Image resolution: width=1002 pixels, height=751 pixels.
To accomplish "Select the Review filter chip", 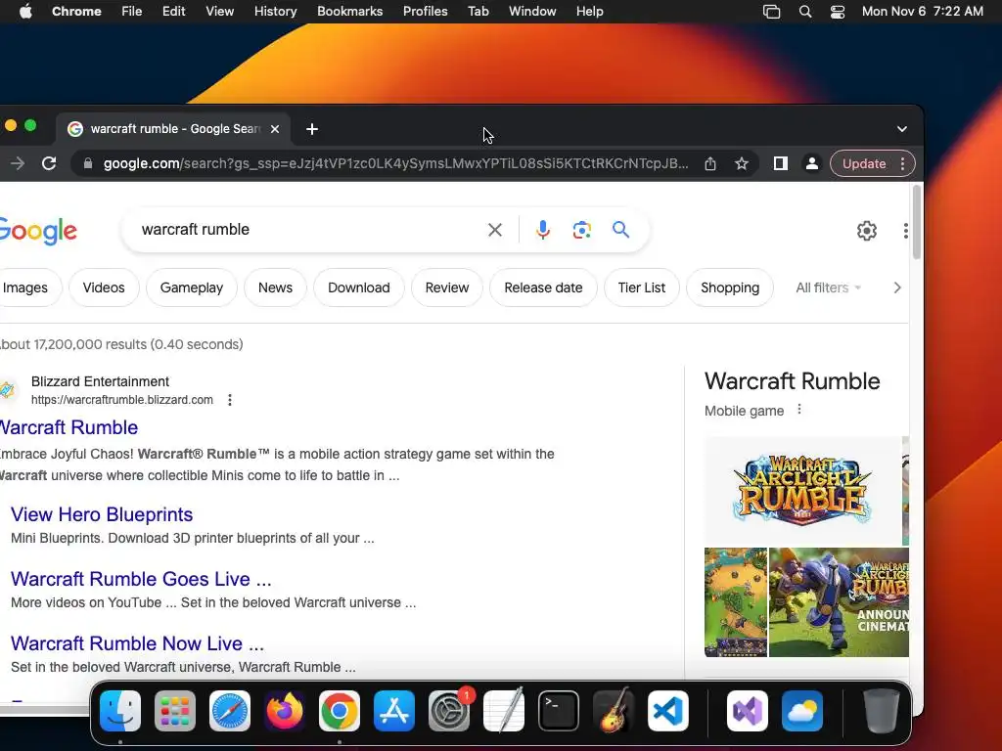I will pos(446,288).
